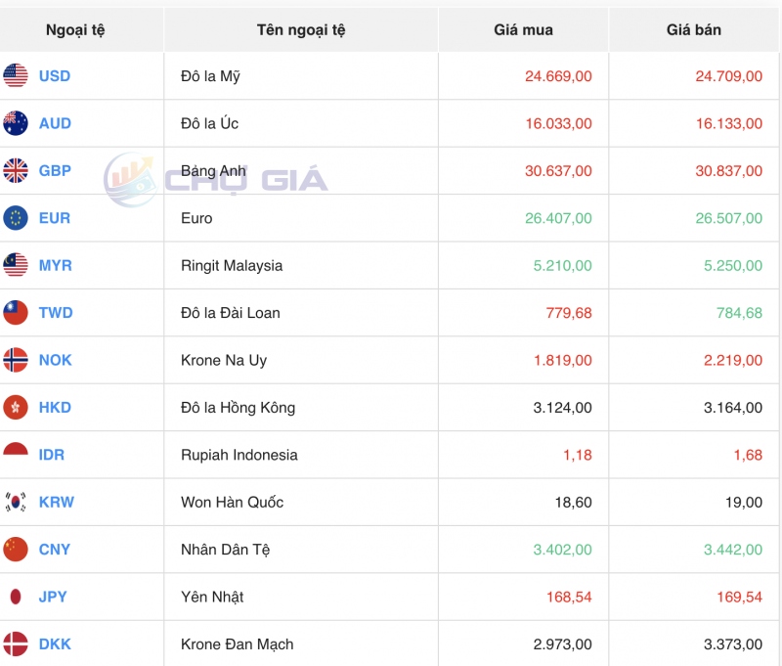This screenshot has width=782, height=666.
Task: Click the TWD Taiwan flag icon
Action: coord(16,313)
